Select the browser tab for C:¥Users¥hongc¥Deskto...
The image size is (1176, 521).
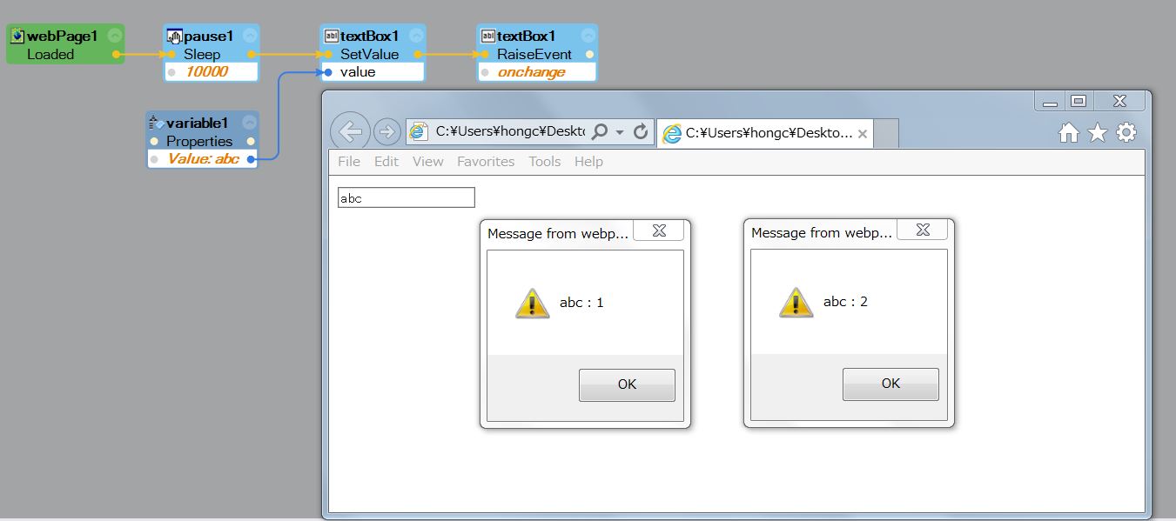pyautogui.click(x=764, y=133)
